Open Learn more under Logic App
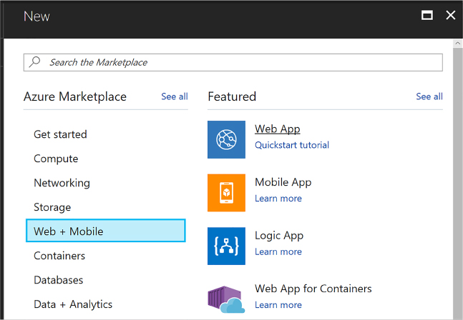The height and width of the screenshot is (320, 463). (278, 251)
